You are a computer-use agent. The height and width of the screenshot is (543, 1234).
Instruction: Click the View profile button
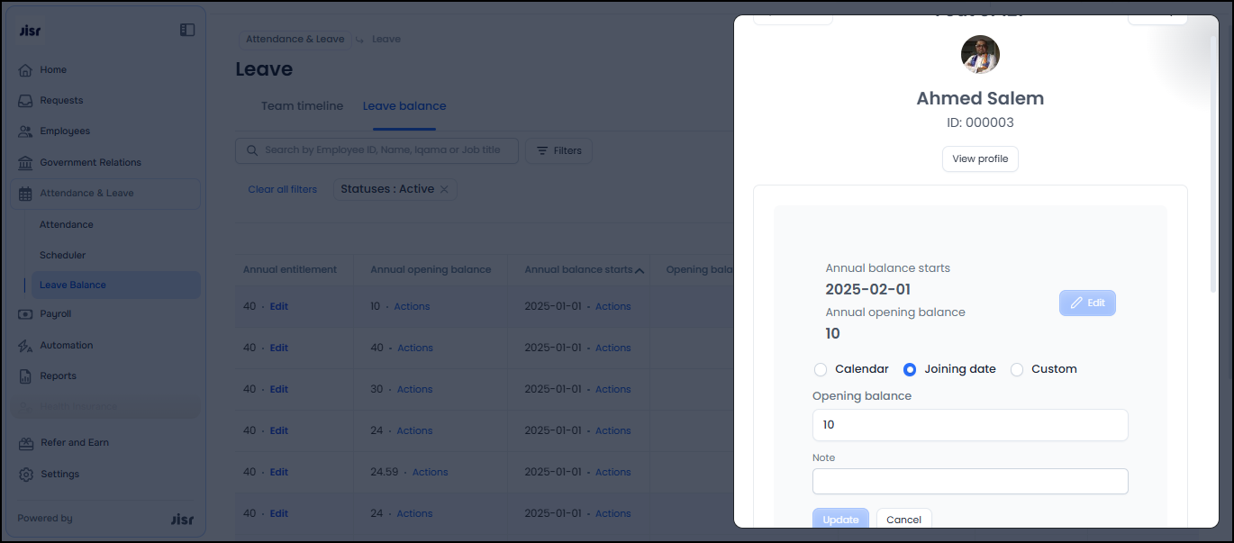(x=980, y=159)
